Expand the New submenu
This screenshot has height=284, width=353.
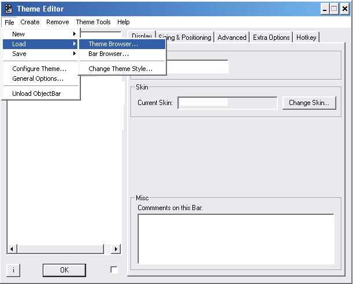(x=40, y=34)
